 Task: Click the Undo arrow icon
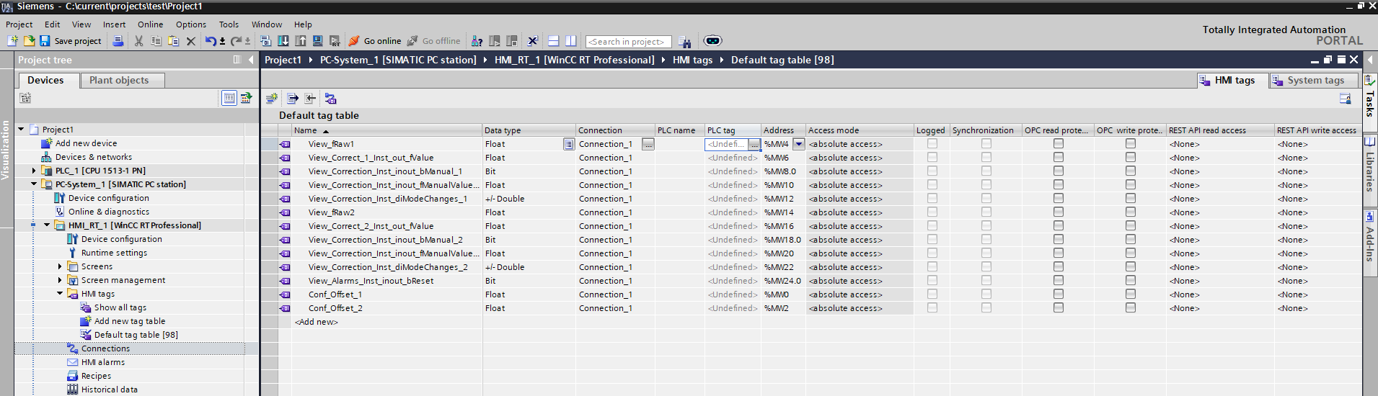211,41
